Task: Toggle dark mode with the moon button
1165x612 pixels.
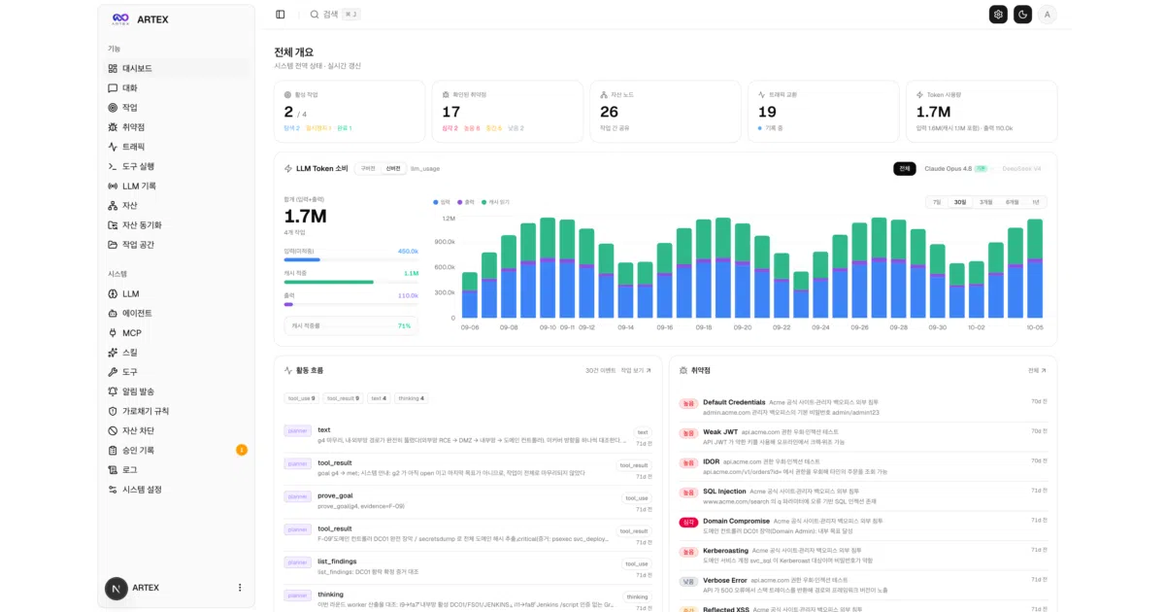Action: tap(1022, 14)
